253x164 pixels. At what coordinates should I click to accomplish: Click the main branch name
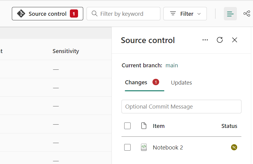click(x=172, y=65)
